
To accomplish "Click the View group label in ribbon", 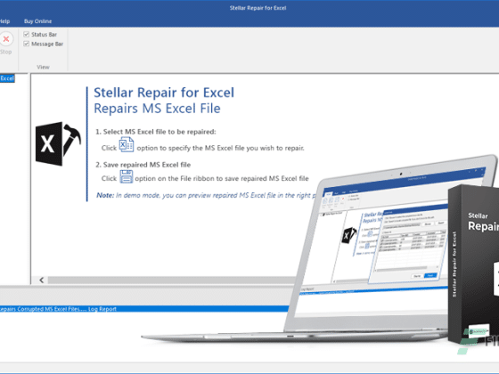I will tap(43, 67).
